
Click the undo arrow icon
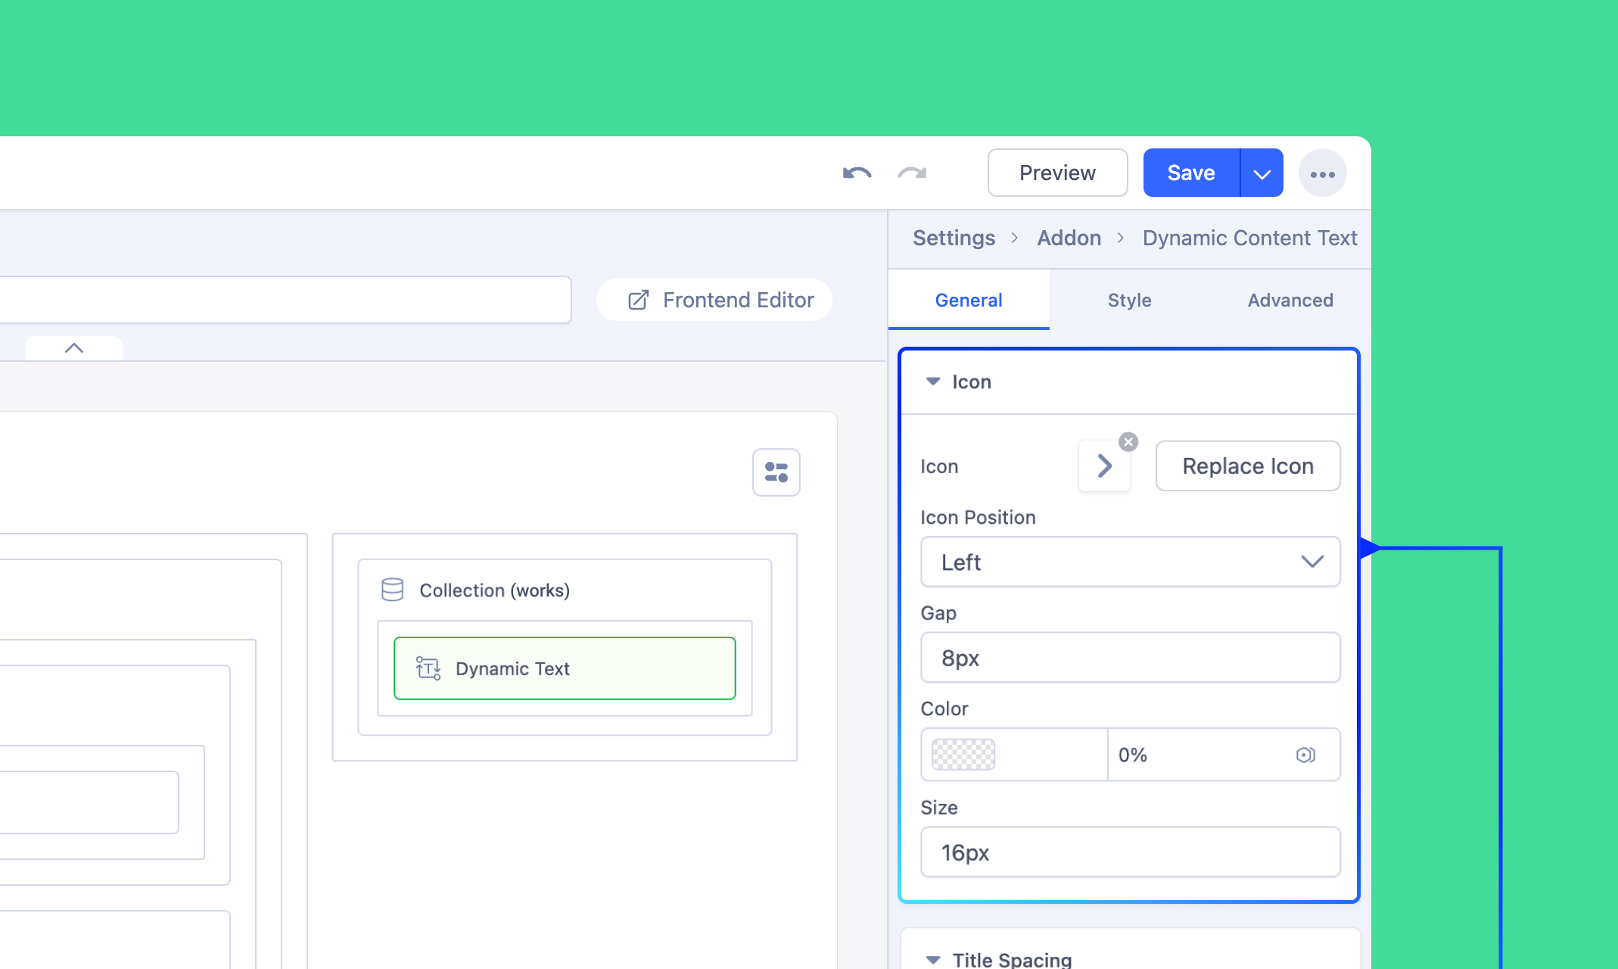(x=857, y=173)
